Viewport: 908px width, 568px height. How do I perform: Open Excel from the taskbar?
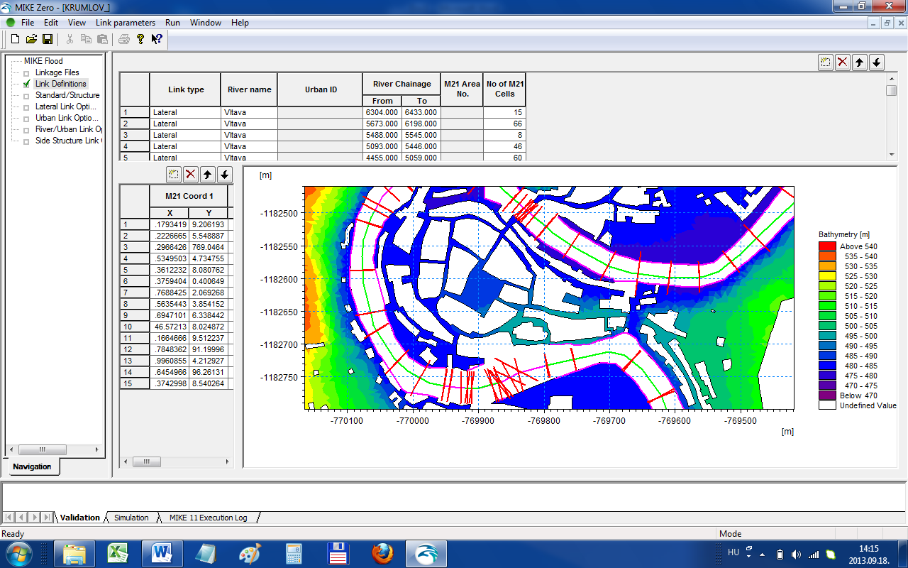[x=118, y=553]
